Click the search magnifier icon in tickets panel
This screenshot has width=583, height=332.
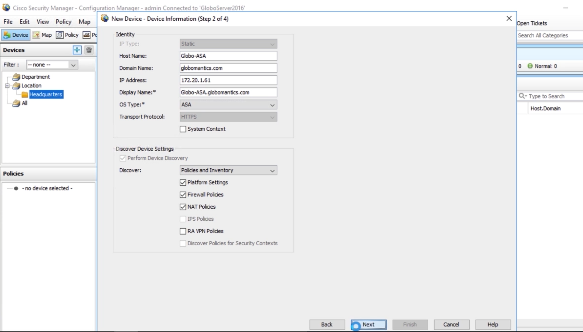pyautogui.click(x=522, y=96)
